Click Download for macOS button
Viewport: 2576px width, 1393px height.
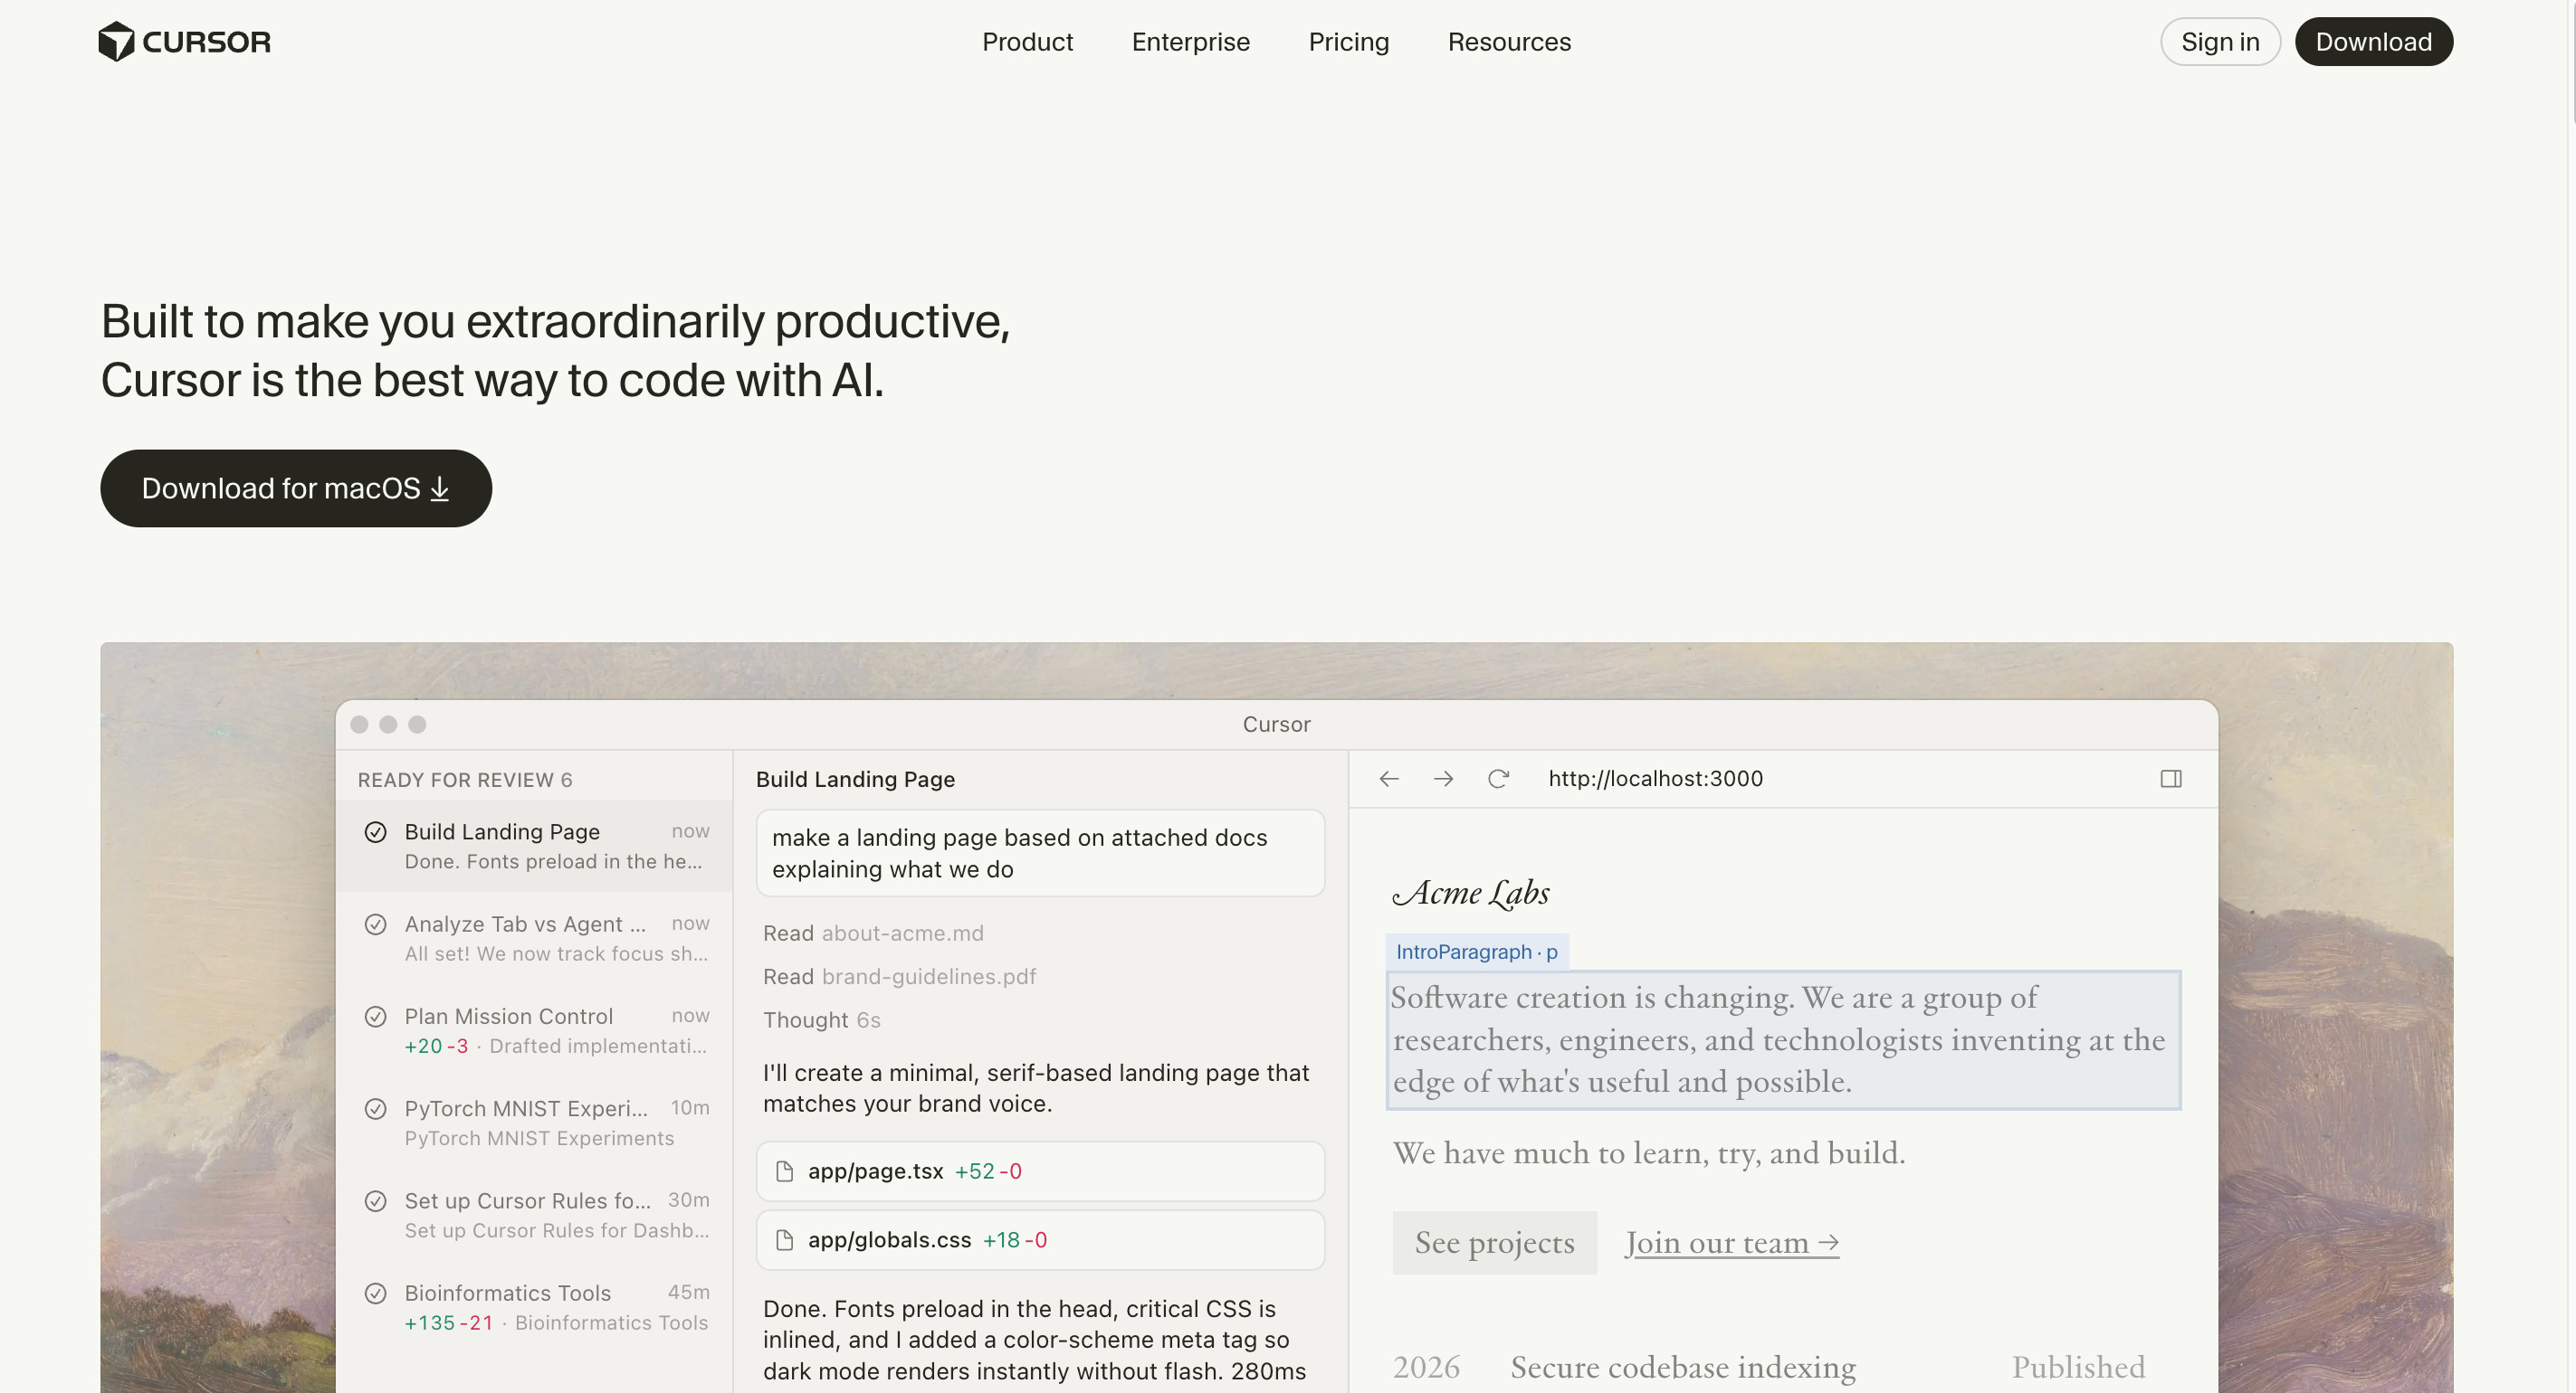click(296, 488)
